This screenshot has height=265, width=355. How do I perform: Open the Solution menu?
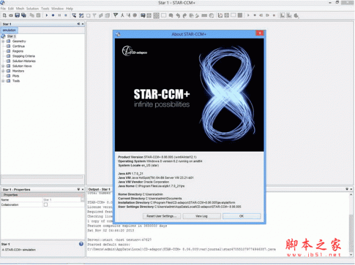click(33, 9)
